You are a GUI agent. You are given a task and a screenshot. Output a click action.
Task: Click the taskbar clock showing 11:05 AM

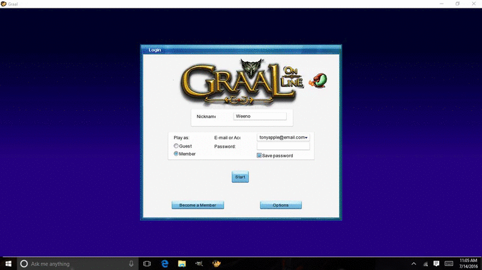[x=469, y=263]
